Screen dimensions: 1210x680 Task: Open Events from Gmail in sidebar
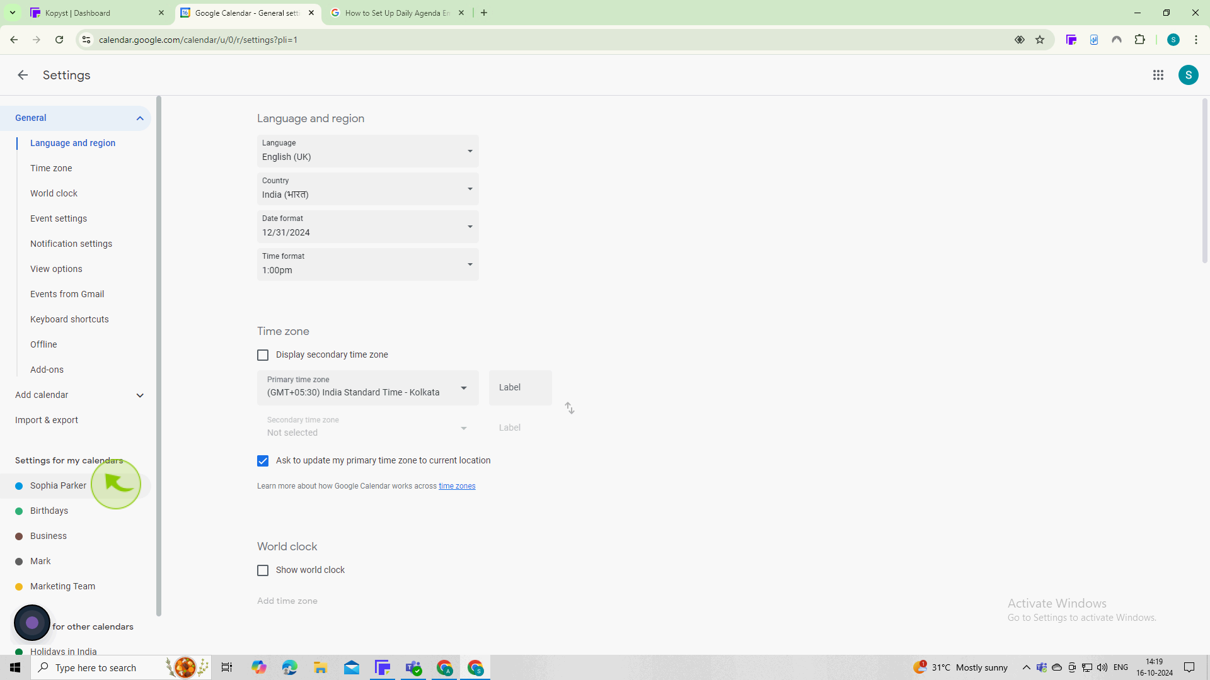point(67,294)
